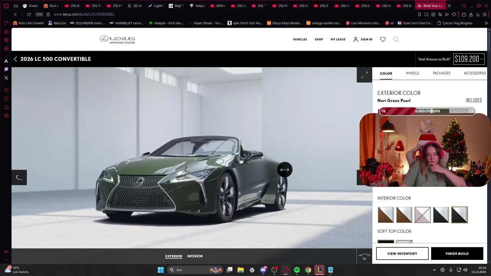
Task: Click the Lexus logo
Action: pyautogui.click(x=117, y=39)
